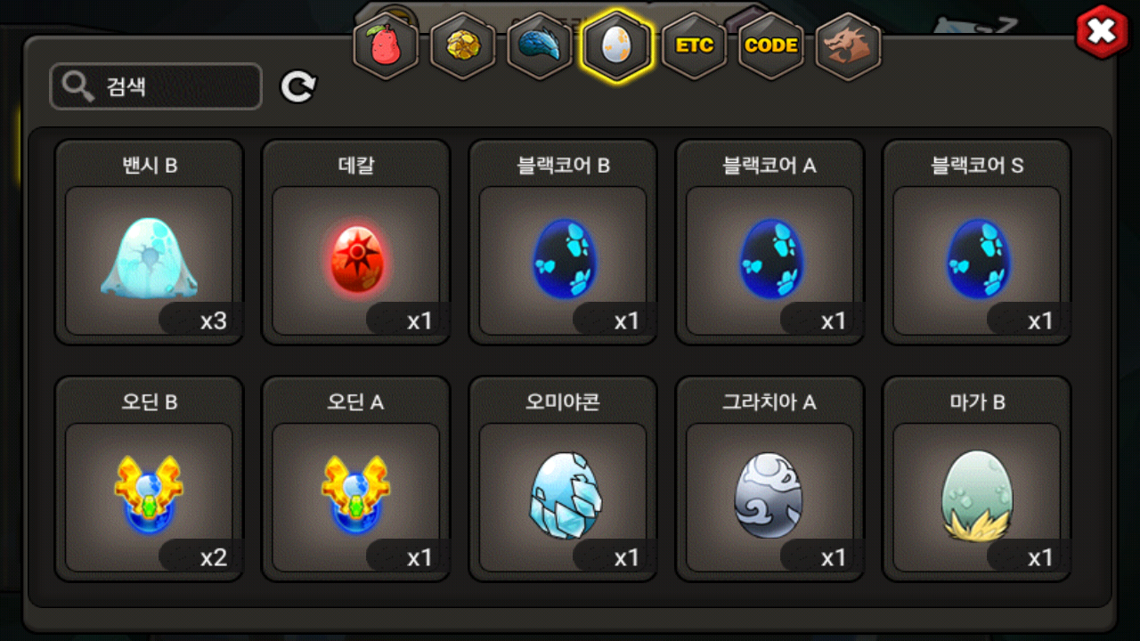The width and height of the screenshot is (1140, 641).
Task: Click the 검색 search field
Action: click(156, 86)
